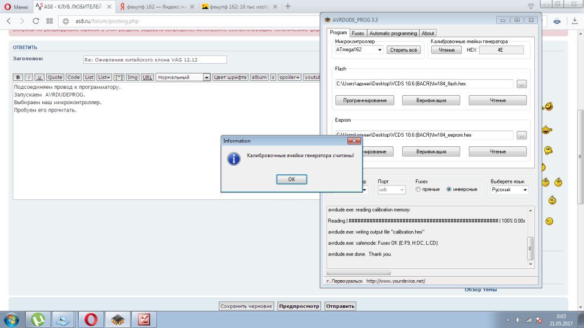The height and width of the screenshot is (328, 584).
Task: Select the Program tab
Action: click(338, 32)
